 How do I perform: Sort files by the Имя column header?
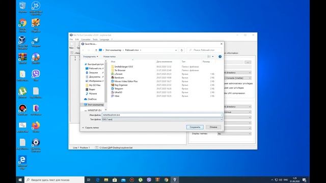[113, 62]
